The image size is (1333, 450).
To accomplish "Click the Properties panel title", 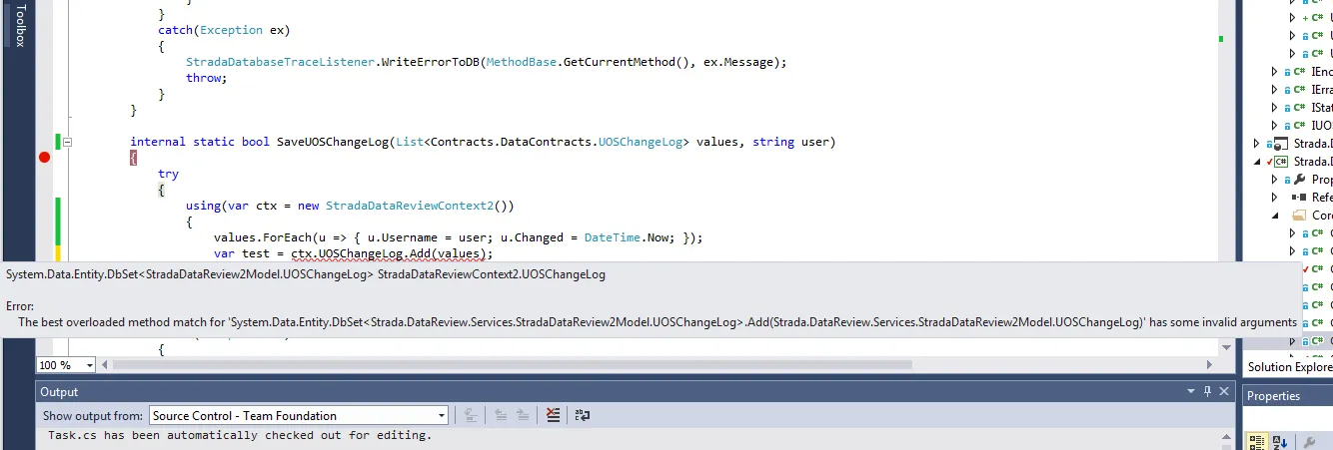I will pyautogui.click(x=1274, y=396).
